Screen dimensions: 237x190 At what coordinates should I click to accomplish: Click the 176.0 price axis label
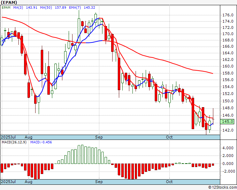(228, 15)
